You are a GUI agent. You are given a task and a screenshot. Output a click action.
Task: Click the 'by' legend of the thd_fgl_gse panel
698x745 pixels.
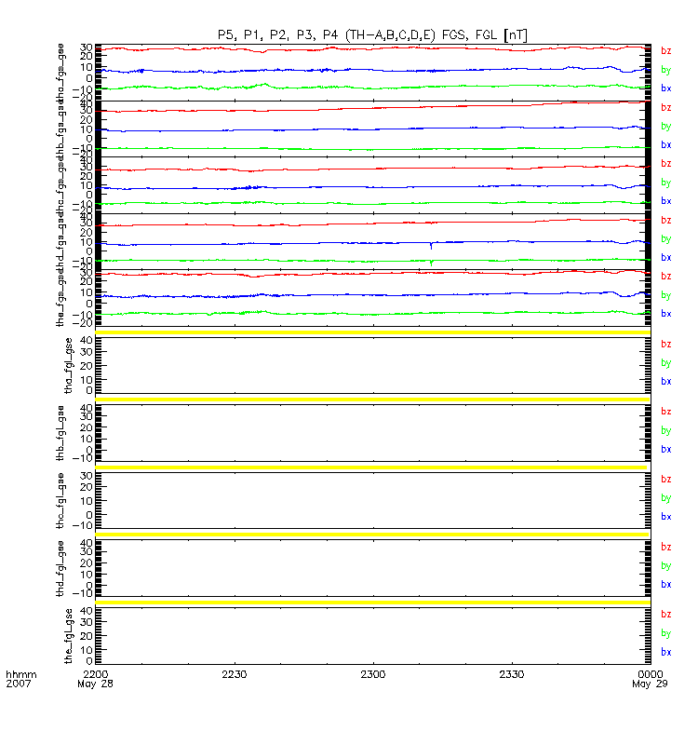point(665,566)
